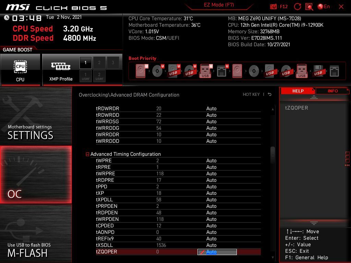The width and height of the screenshot is (351, 263).
Task: Select the tRDPRE row label
Action: (x=105, y=180)
